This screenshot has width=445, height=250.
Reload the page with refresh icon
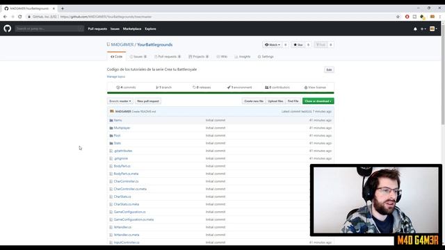tap(20, 17)
